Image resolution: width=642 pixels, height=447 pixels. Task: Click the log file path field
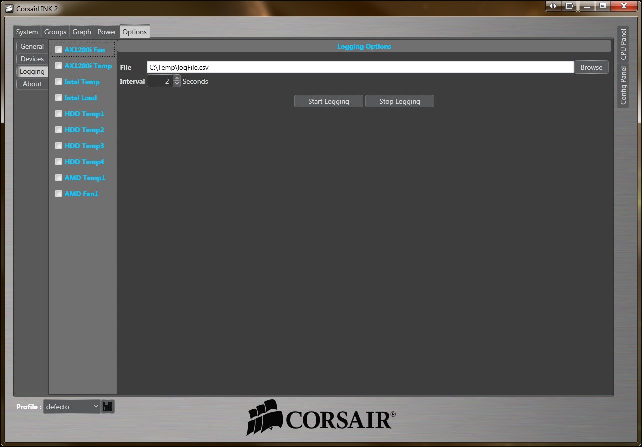pyautogui.click(x=360, y=67)
